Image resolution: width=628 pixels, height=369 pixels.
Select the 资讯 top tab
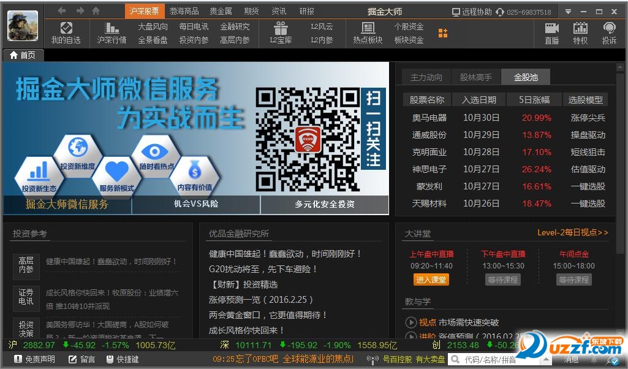point(279,11)
